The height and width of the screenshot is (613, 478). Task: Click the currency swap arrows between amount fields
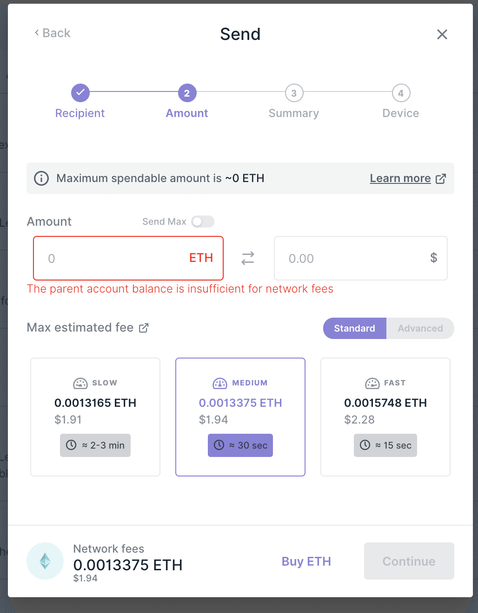point(248,258)
